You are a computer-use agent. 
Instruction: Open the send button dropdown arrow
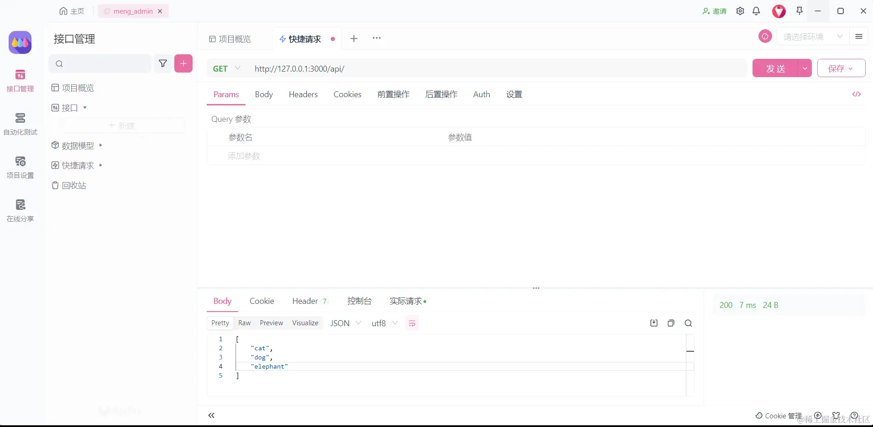805,68
